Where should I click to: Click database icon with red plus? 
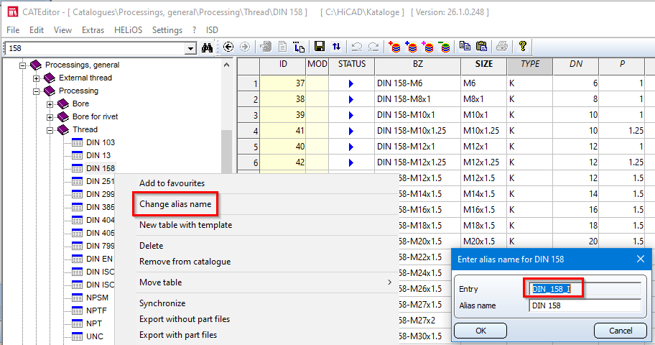coord(394,47)
